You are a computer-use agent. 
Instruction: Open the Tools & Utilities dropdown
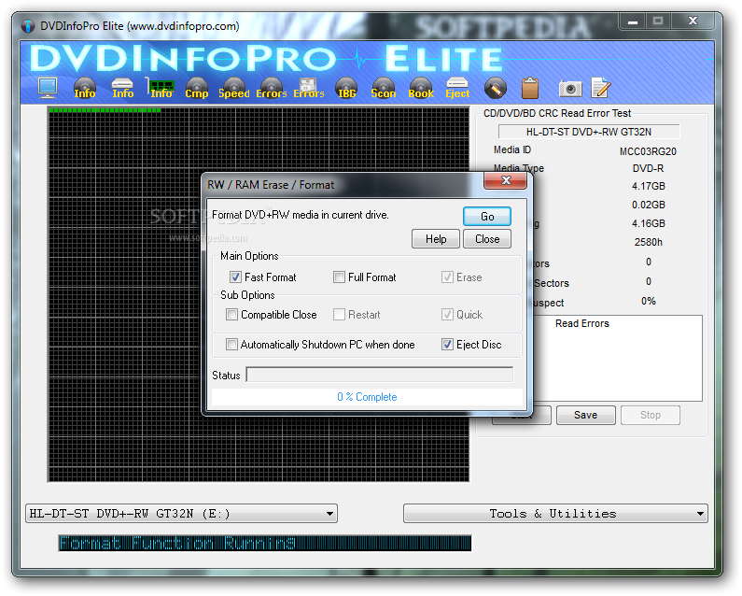[x=555, y=514]
